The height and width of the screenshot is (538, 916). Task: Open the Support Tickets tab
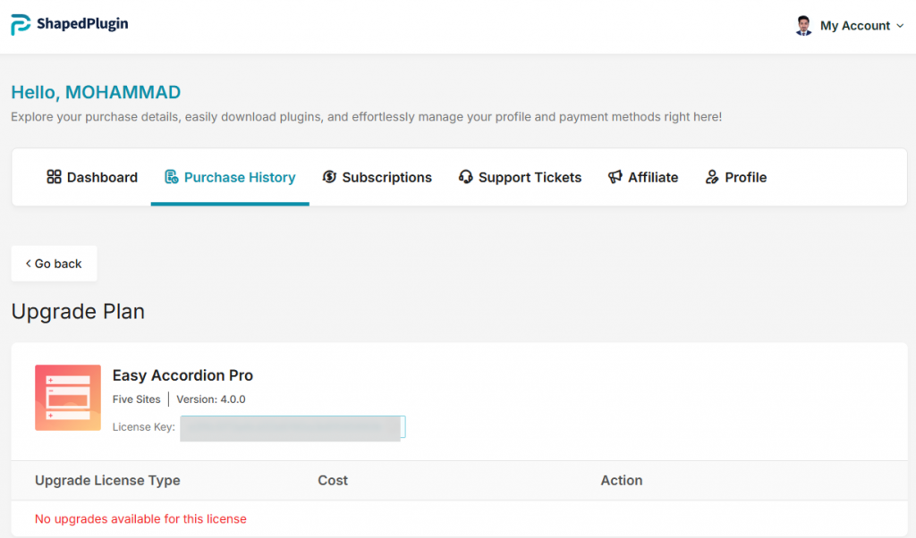click(x=530, y=178)
